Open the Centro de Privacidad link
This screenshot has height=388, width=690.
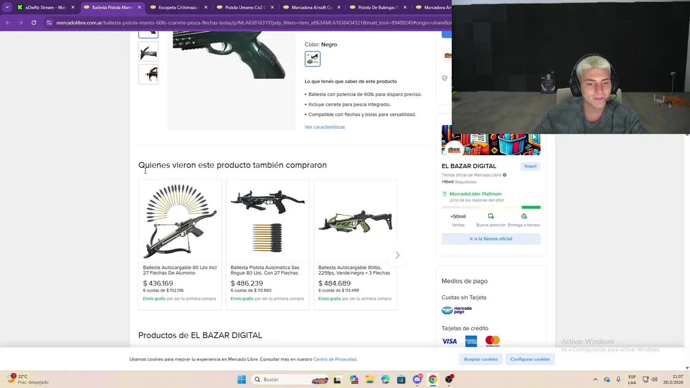tap(335, 359)
